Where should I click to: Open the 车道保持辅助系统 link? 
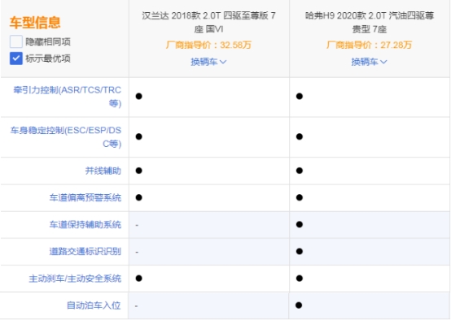pyautogui.click(x=85, y=224)
